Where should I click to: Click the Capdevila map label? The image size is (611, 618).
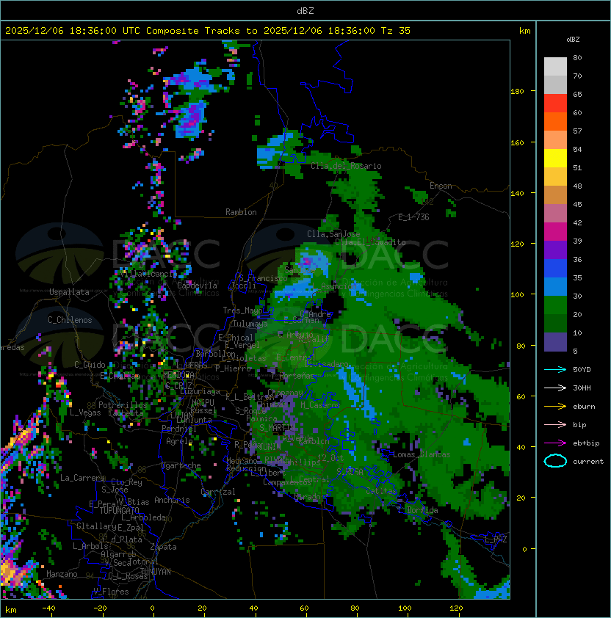(197, 286)
